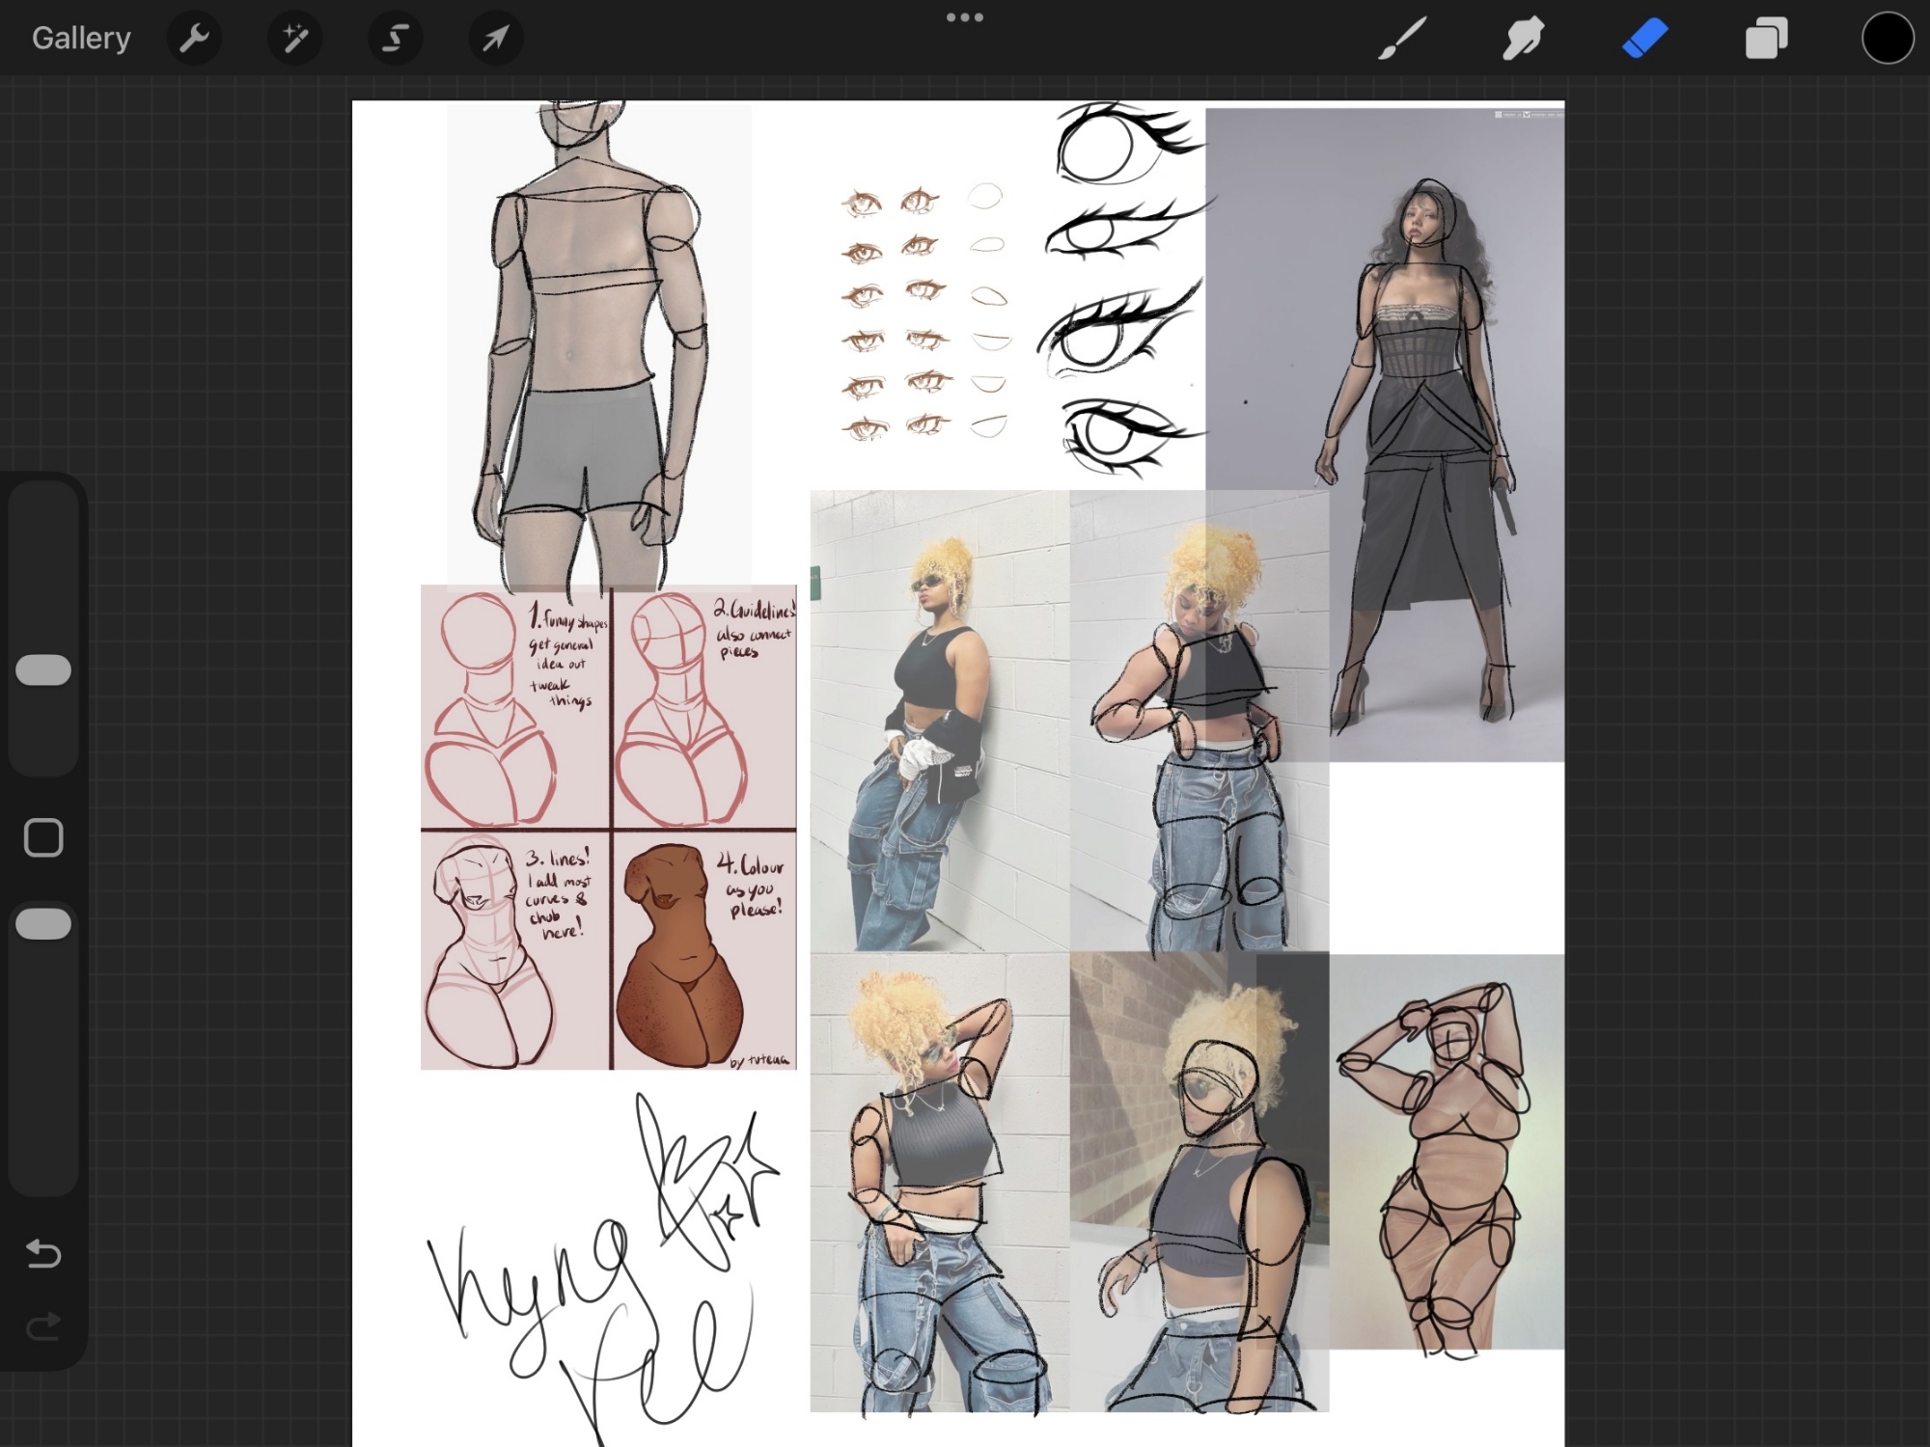Viewport: 1930px width, 1447px height.
Task: Open the Actions wrench menu
Action: [194, 39]
